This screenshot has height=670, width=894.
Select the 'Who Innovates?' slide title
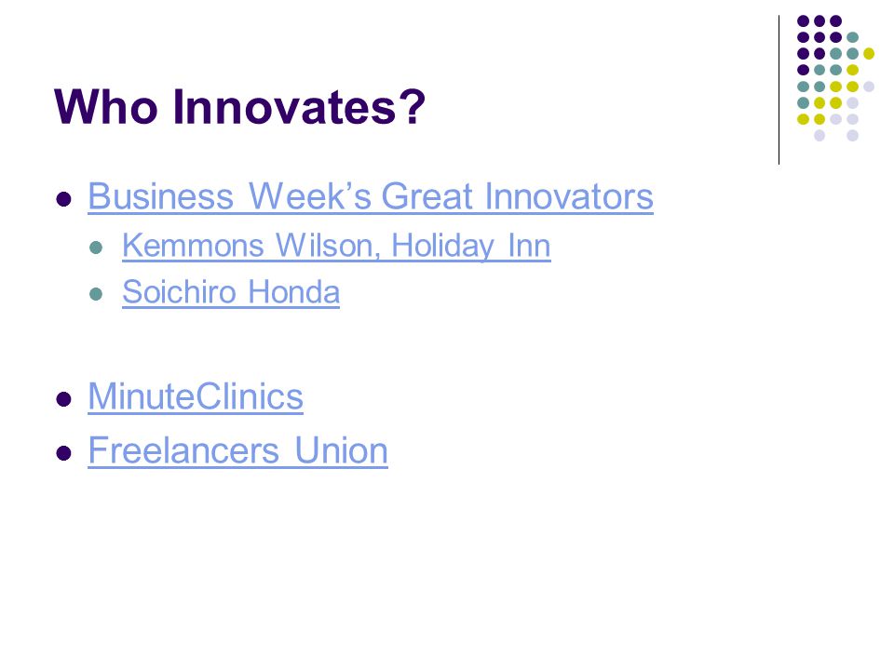click(239, 106)
